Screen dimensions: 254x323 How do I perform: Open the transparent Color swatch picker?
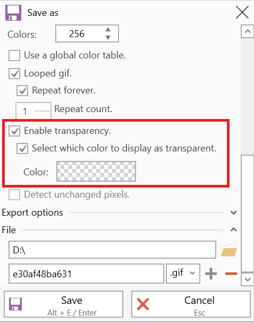click(x=96, y=172)
